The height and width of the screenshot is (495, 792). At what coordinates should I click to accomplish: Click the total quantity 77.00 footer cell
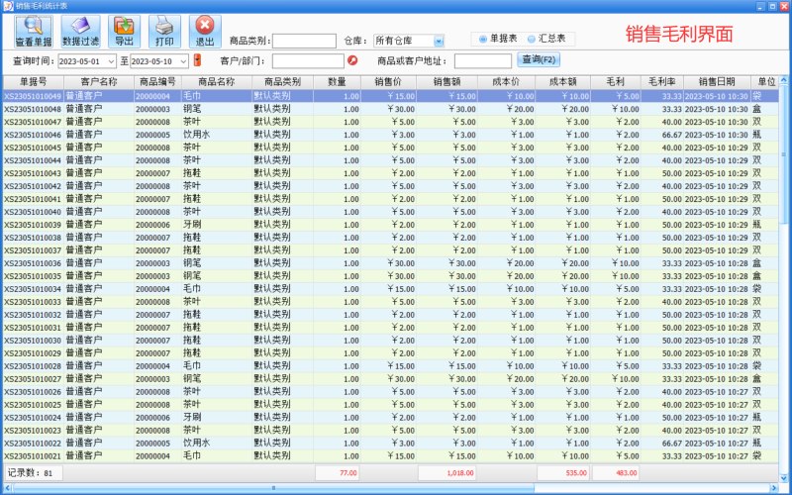pos(337,473)
